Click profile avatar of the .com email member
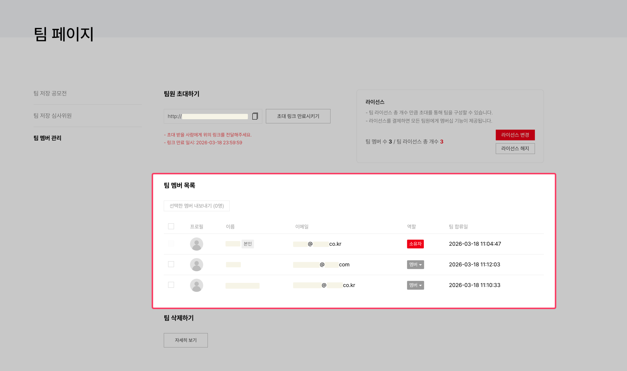Screen dimensions: 627x371 [x=197, y=265]
